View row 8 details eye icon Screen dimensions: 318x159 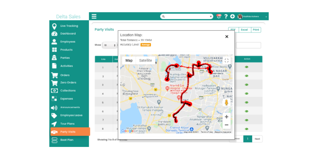pyautogui.click(x=247, y=129)
